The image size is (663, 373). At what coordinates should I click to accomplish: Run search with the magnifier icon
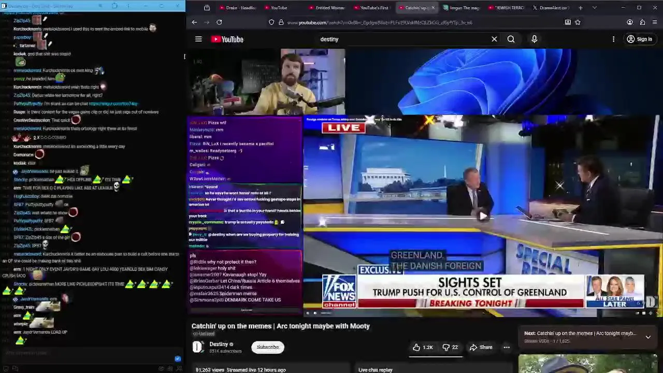click(511, 39)
